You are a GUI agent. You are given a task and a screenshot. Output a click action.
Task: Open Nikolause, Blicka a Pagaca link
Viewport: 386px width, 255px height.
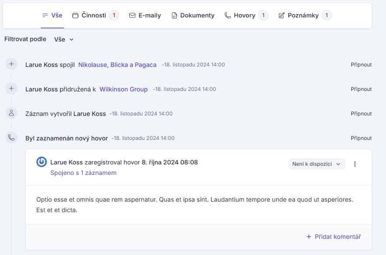pyautogui.click(x=117, y=65)
